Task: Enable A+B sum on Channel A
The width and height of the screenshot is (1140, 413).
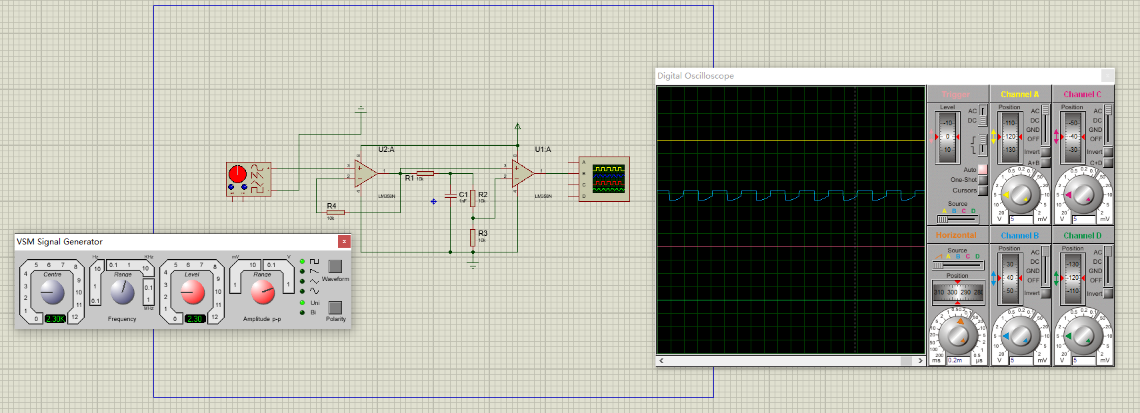Action: pyautogui.click(x=1045, y=163)
